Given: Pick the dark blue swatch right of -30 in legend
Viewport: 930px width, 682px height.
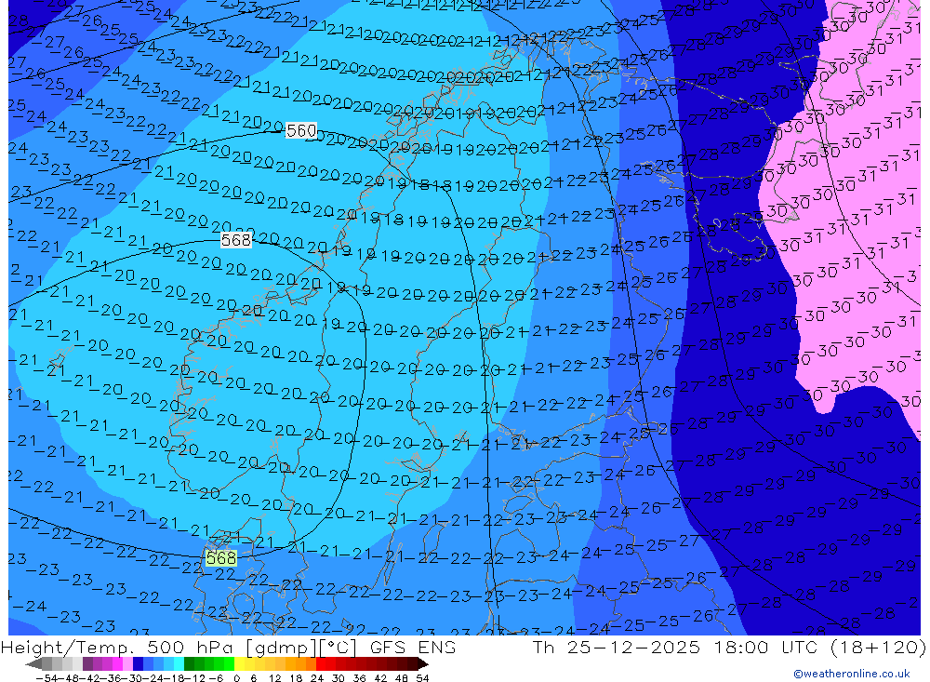Looking at the screenshot, I should tap(138, 663).
